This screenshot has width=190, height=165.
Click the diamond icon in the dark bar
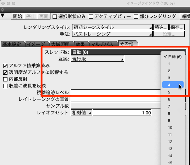pos(2,10)
